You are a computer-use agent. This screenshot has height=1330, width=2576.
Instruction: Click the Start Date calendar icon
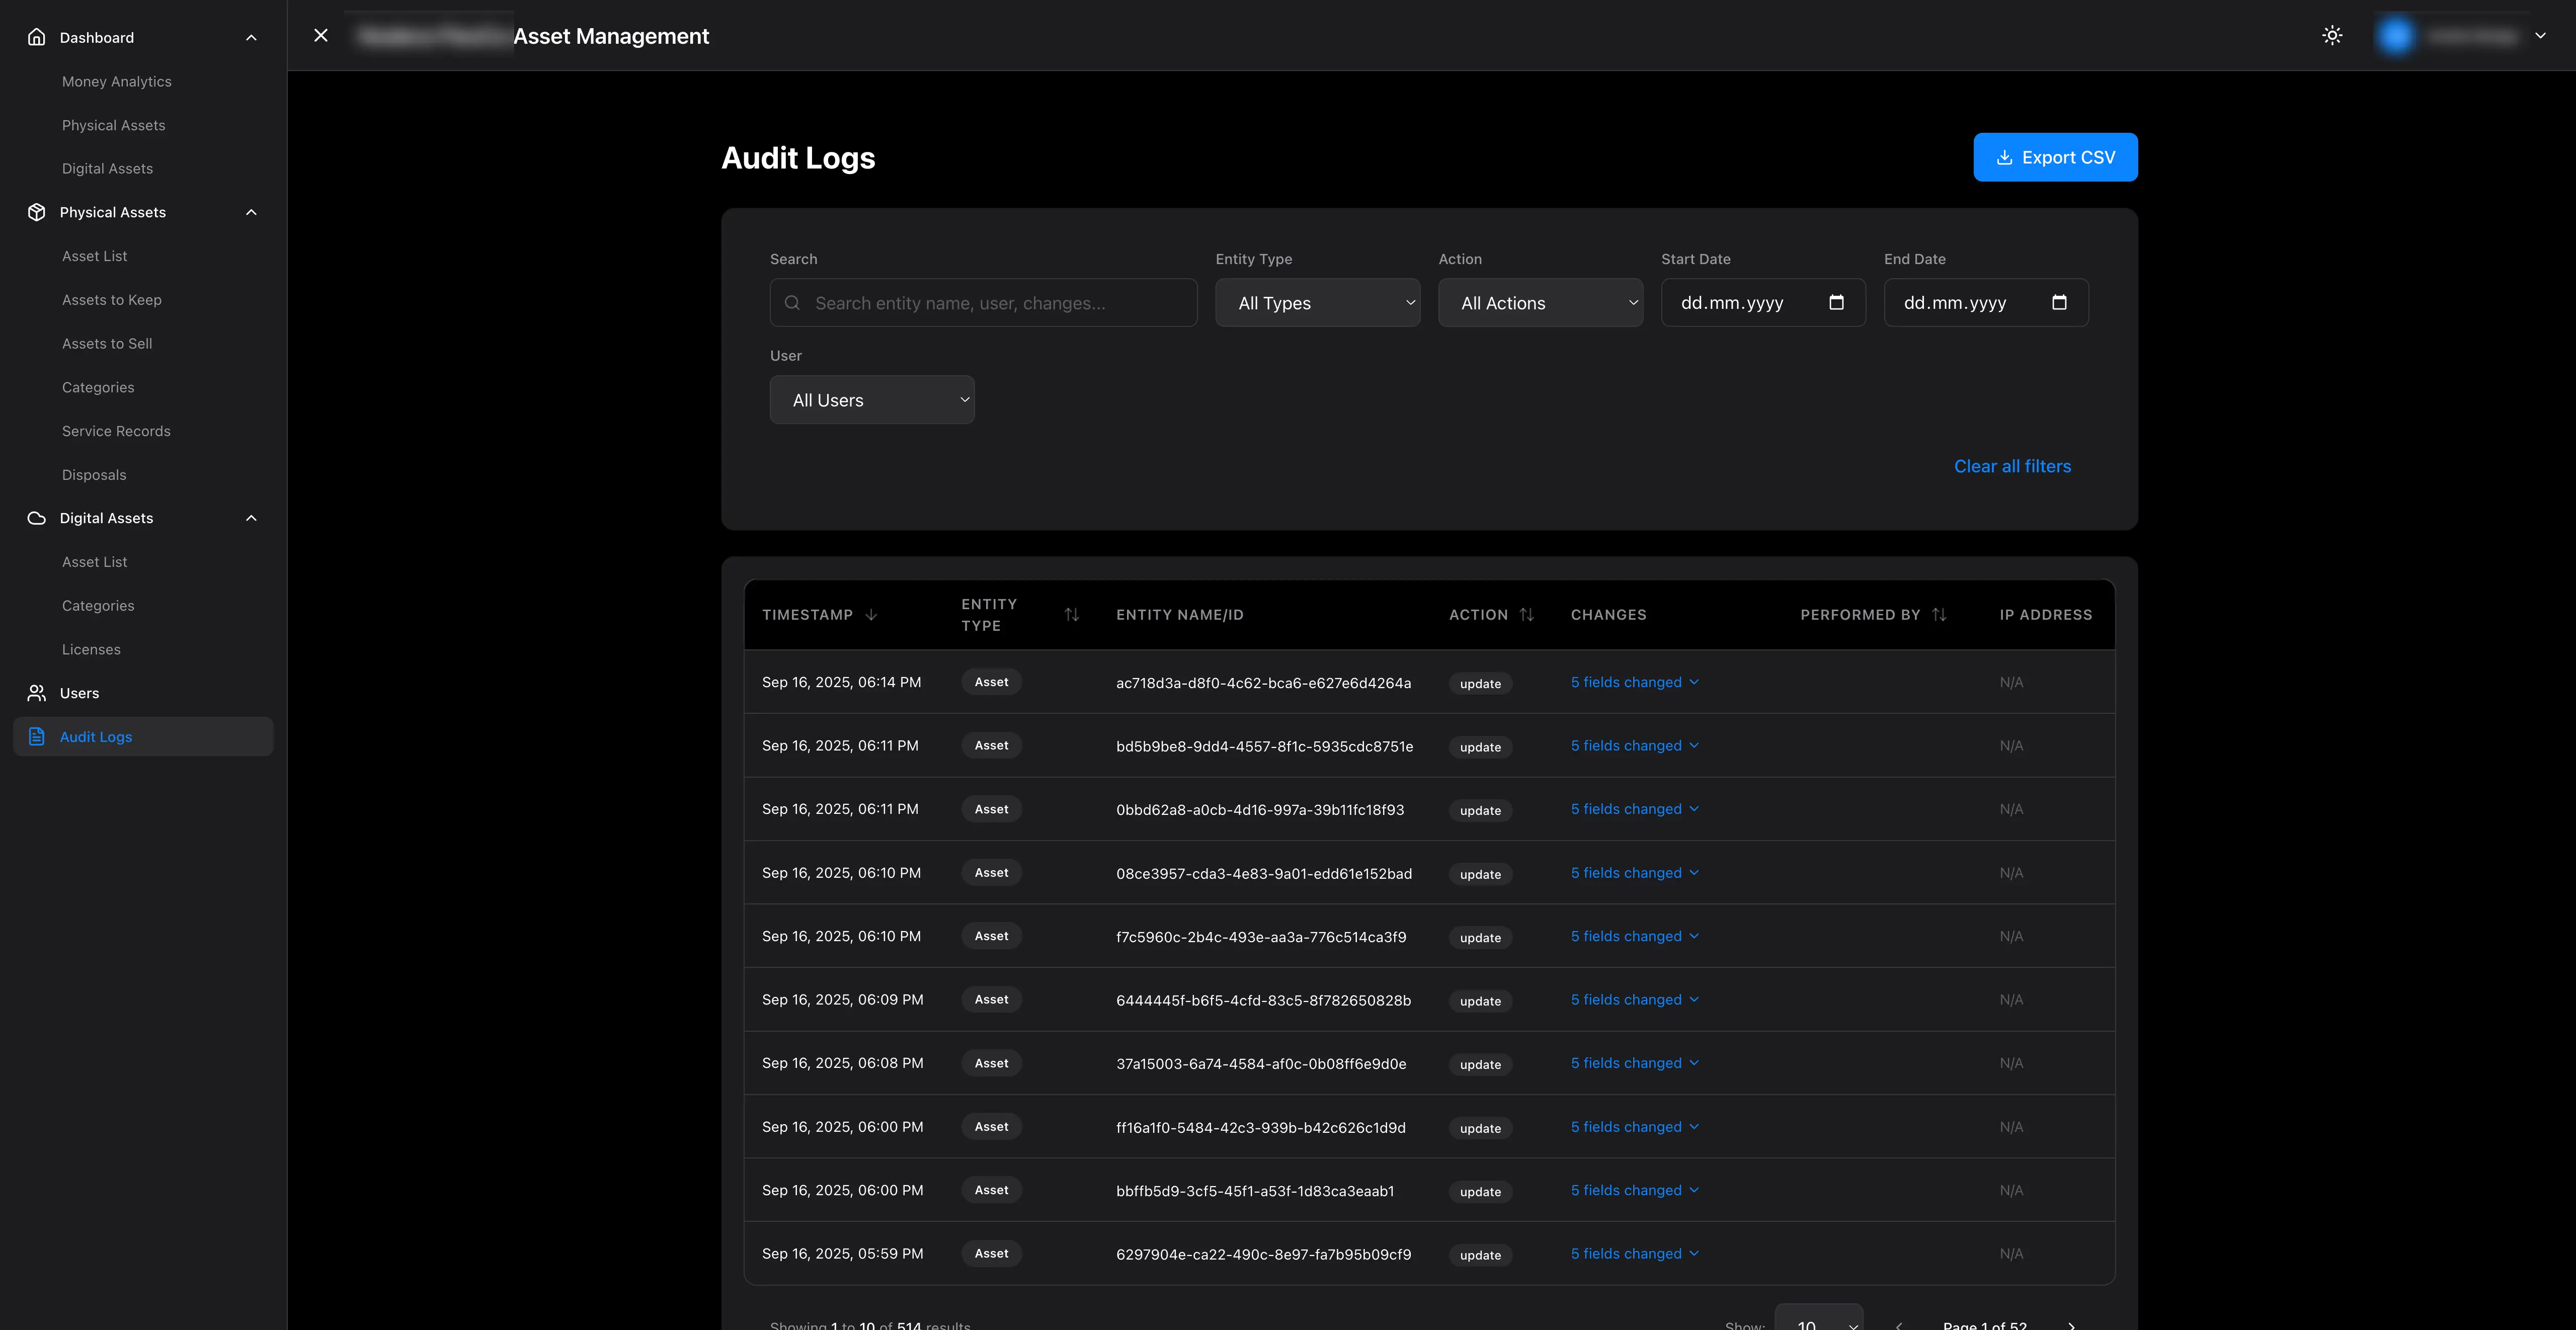pyautogui.click(x=1836, y=303)
